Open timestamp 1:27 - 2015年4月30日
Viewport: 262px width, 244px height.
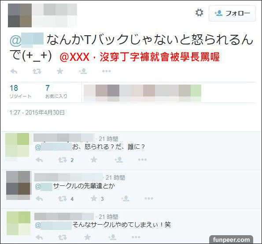[37, 112]
